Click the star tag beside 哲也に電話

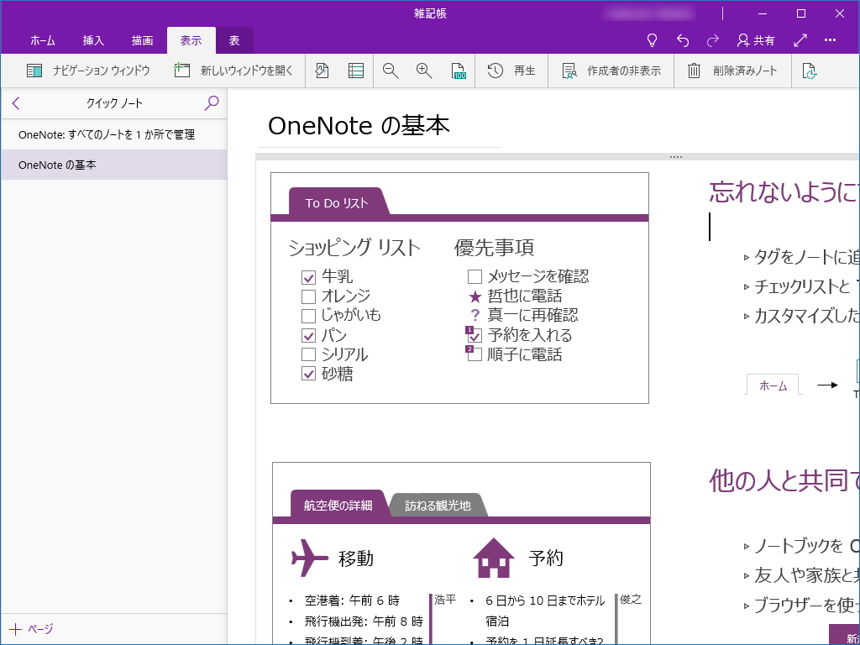point(475,296)
